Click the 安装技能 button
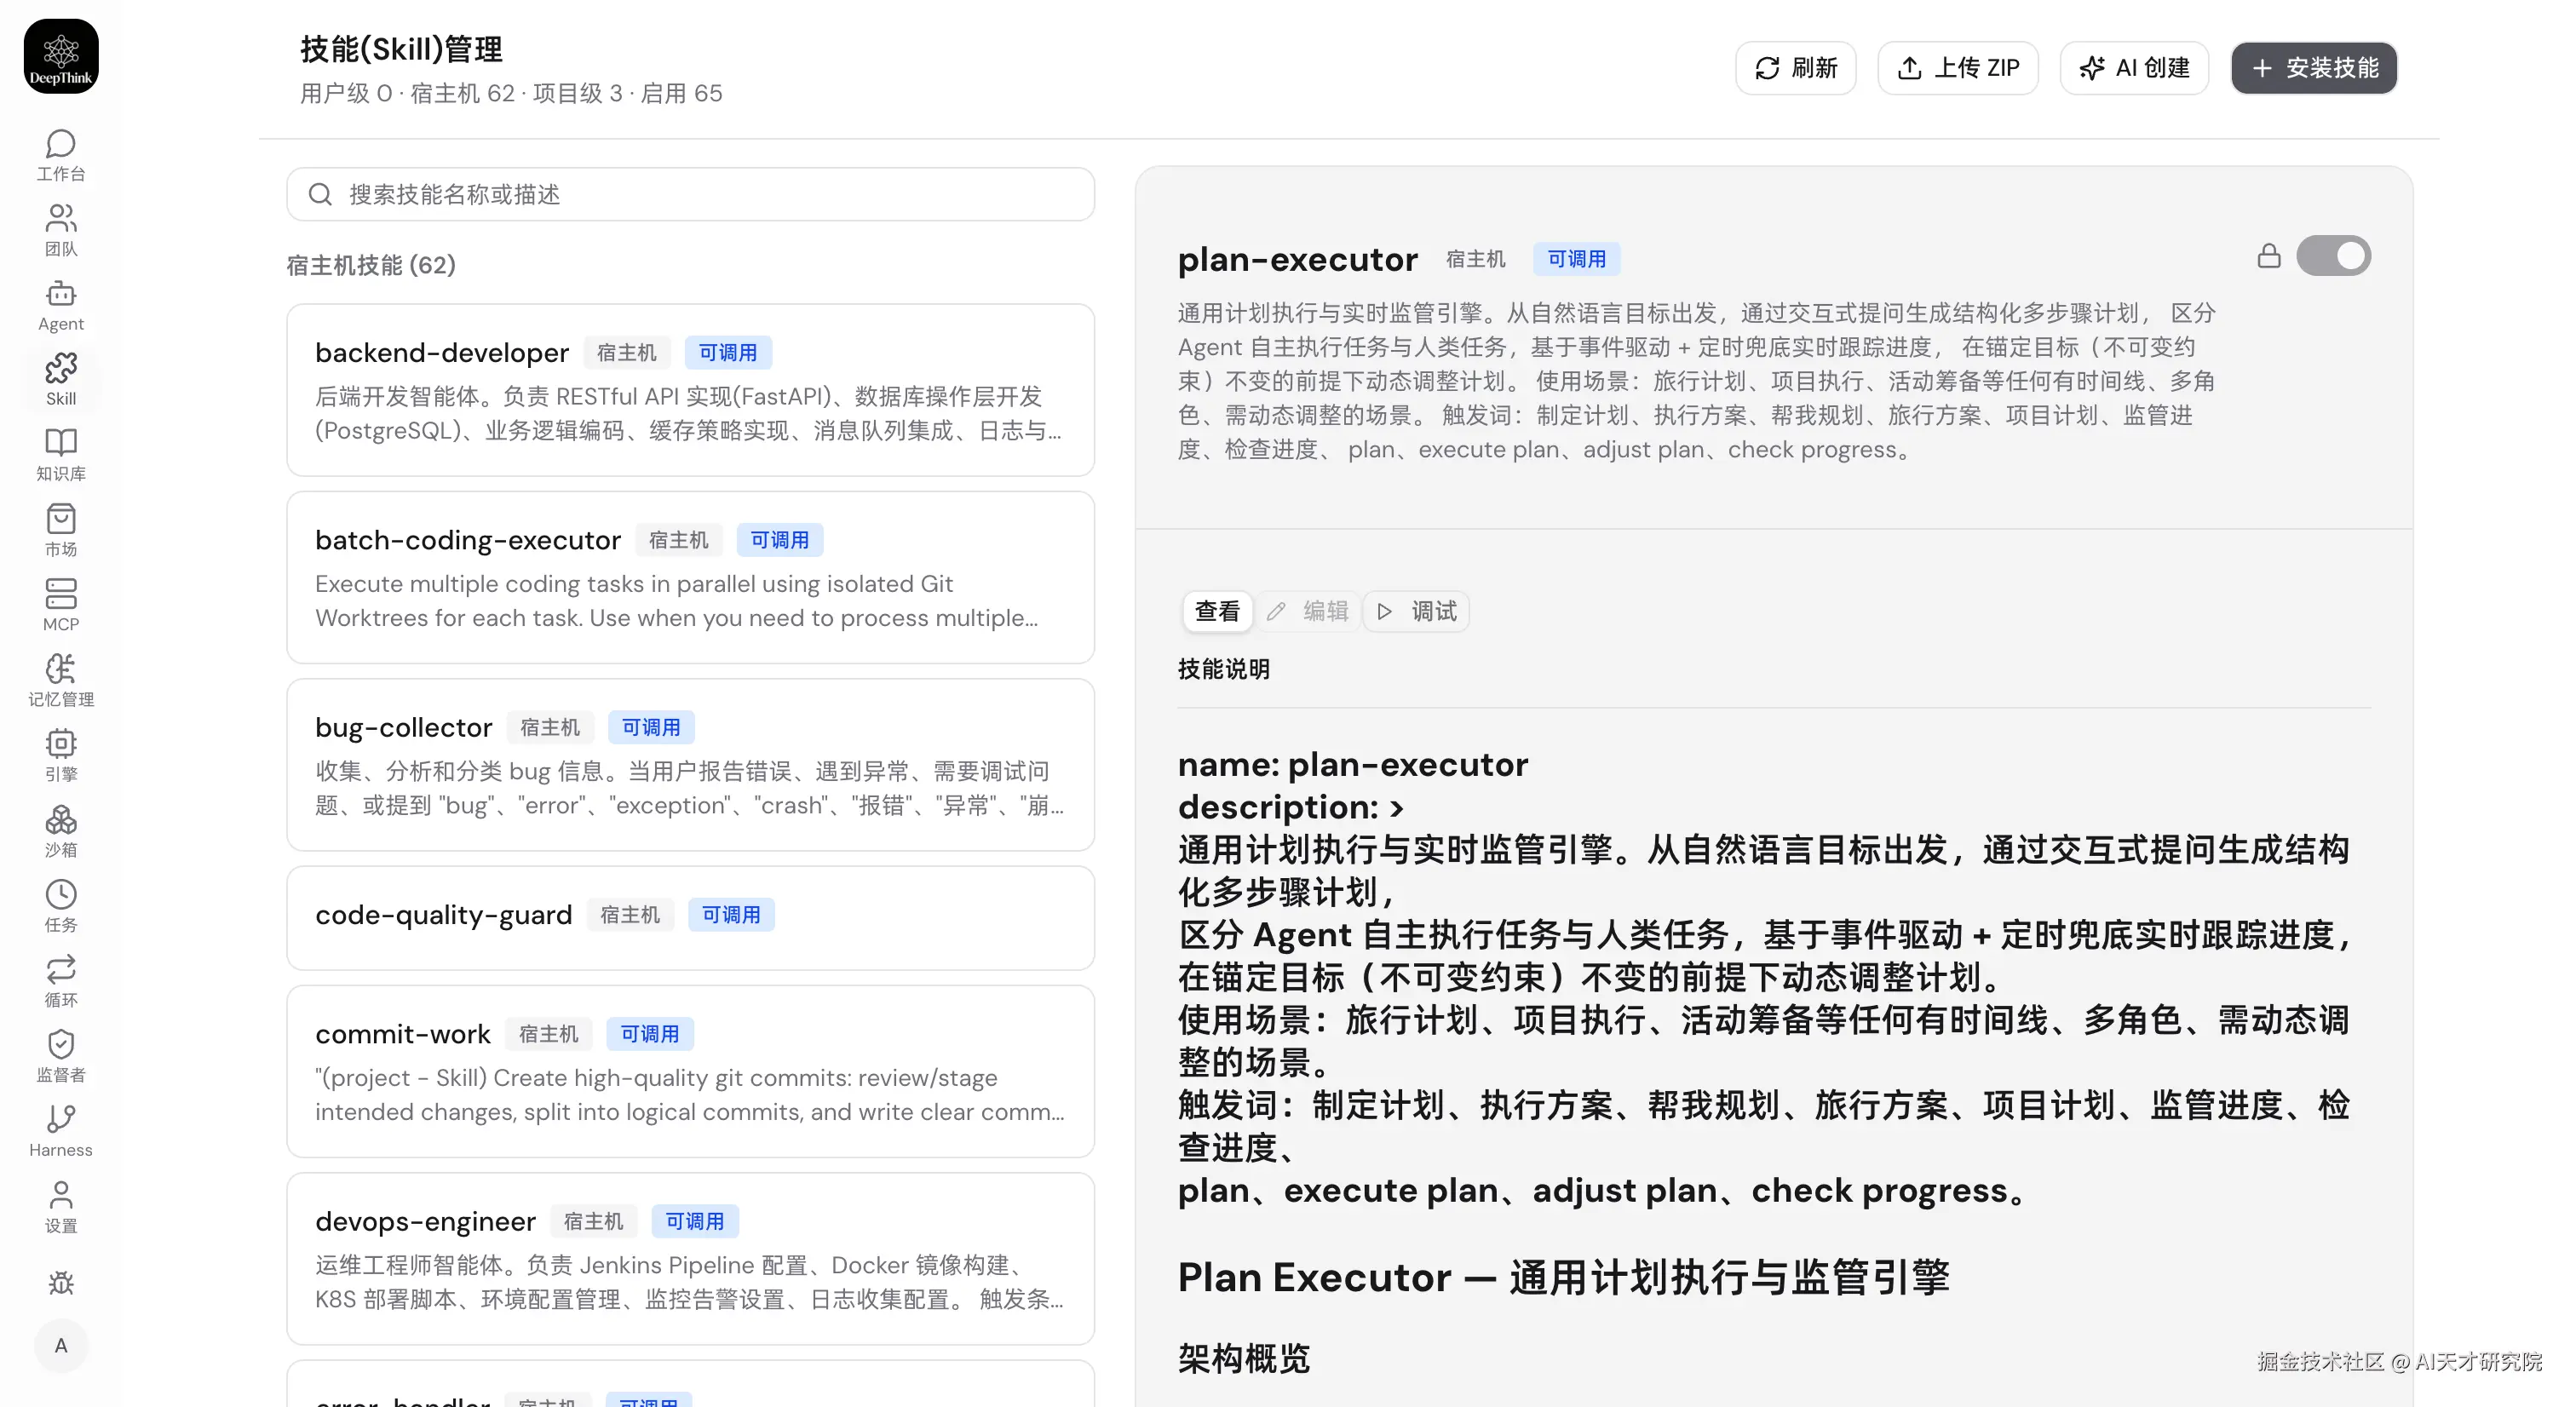 coord(2314,68)
